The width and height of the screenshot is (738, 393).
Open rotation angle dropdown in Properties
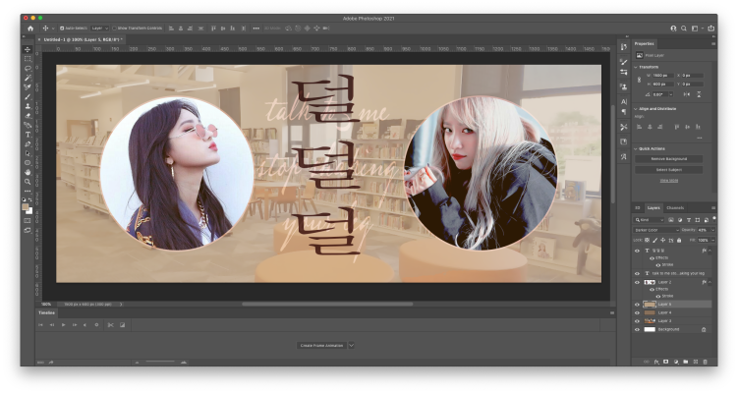pyautogui.click(x=671, y=94)
